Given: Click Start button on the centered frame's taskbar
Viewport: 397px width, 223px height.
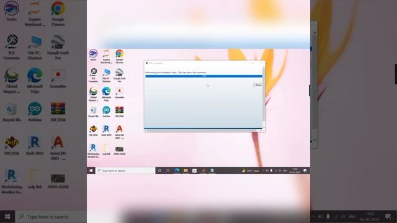Looking at the screenshot, I should point(91,171).
